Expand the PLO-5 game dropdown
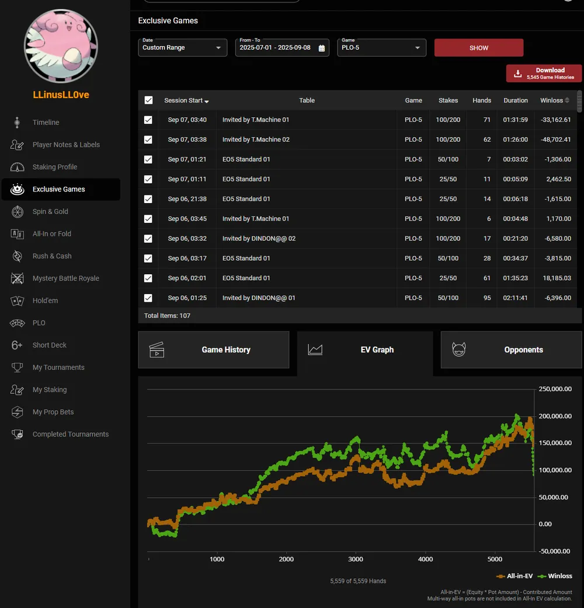The image size is (584, 608). pyautogui.click(x=381, y=48)
